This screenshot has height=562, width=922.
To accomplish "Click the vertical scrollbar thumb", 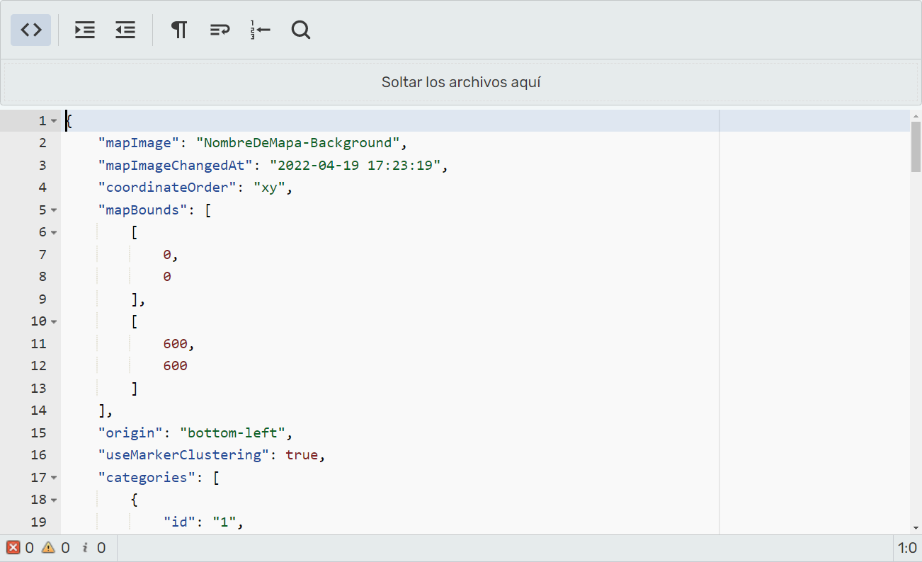I will click(916, 147).
